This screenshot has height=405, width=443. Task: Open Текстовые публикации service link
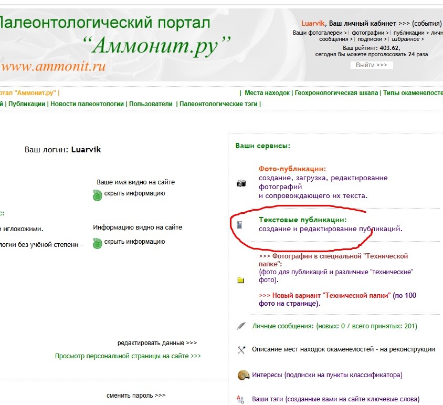coord(303,220)
